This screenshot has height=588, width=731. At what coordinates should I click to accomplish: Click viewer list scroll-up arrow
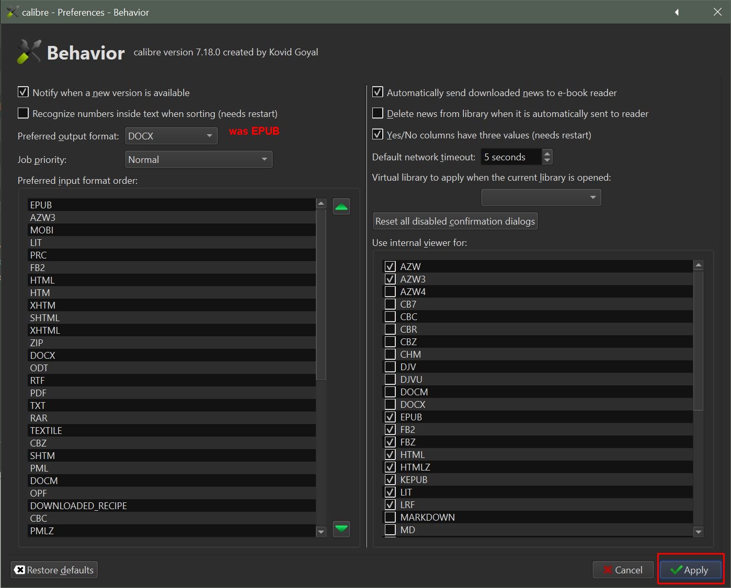tap(698, 265)
